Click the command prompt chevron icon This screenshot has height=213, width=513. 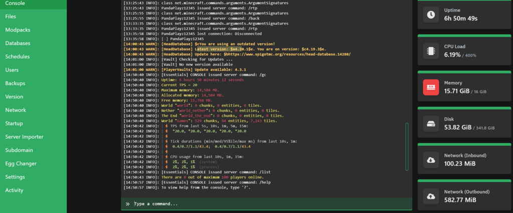click(128, 204)
